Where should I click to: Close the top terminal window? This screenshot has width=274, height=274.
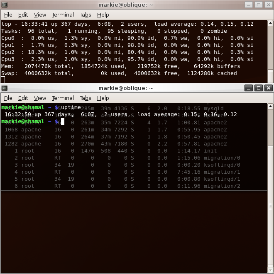[x=269, y=5]
